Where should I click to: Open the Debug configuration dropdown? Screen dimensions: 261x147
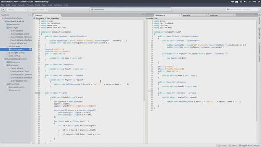(x=16, y=9)
